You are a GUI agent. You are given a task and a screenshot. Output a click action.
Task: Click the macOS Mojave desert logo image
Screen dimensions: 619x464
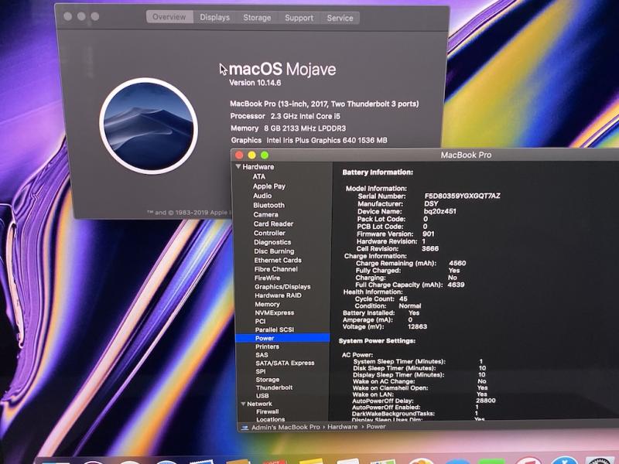(149, 126)
